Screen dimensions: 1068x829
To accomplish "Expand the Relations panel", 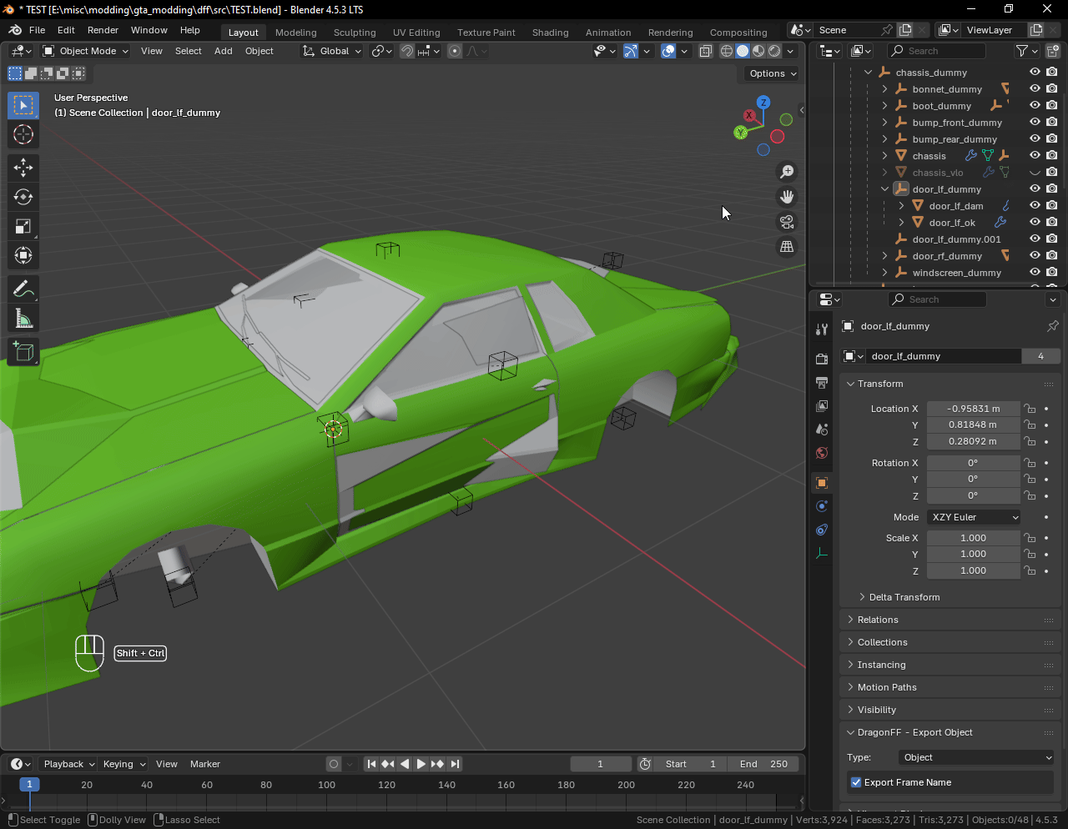I will (878, 620).
